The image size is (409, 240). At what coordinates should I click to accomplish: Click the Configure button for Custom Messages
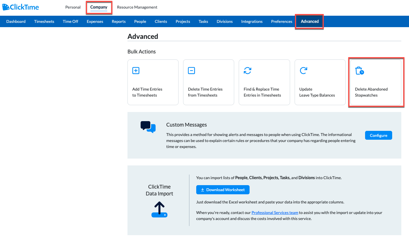point(378,135)
